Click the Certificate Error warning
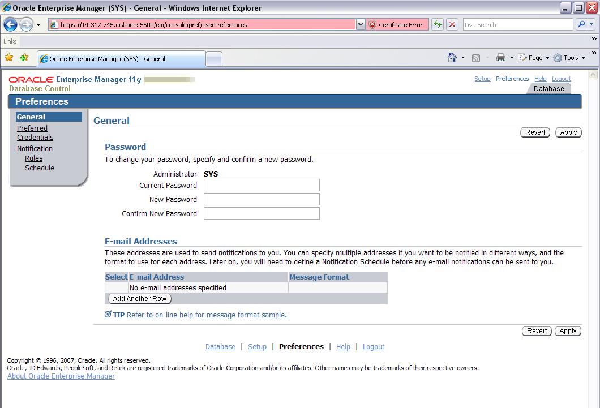 (x=396, y=25)
